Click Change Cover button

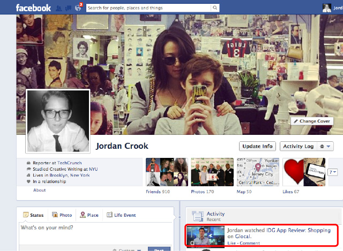tap(312, 121)
